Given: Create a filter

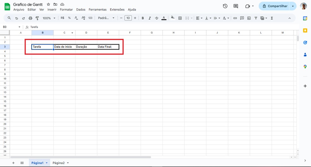Looking at the screenshot, I should pyautogui.click(x=256, y=18).
